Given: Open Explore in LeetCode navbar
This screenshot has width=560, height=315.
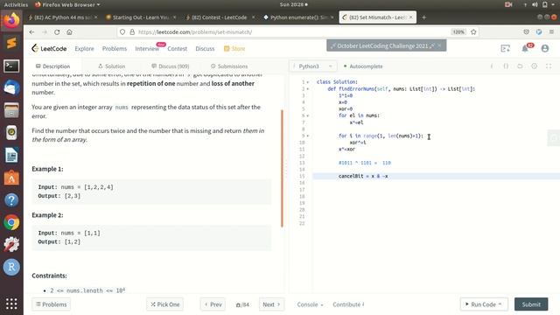Looking at the screenshot, I should pos(84,49).
